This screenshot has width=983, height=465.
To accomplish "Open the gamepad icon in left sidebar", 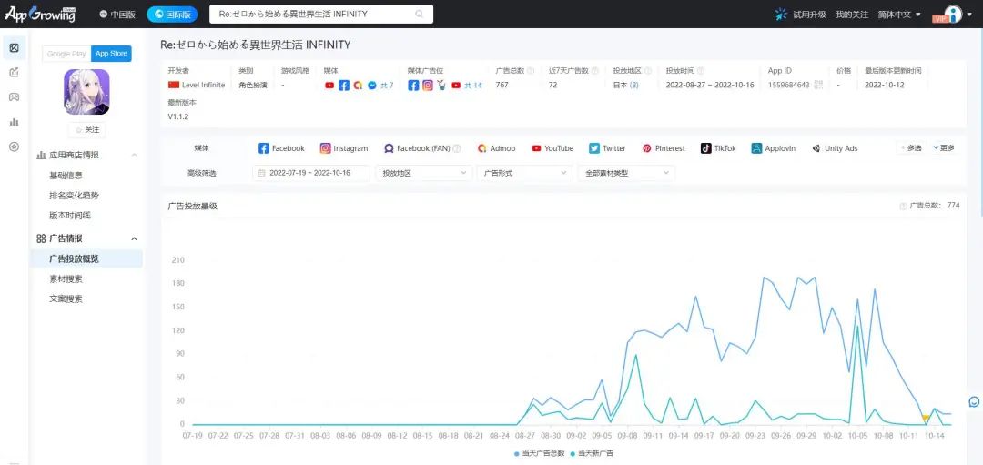I will 14,97.
